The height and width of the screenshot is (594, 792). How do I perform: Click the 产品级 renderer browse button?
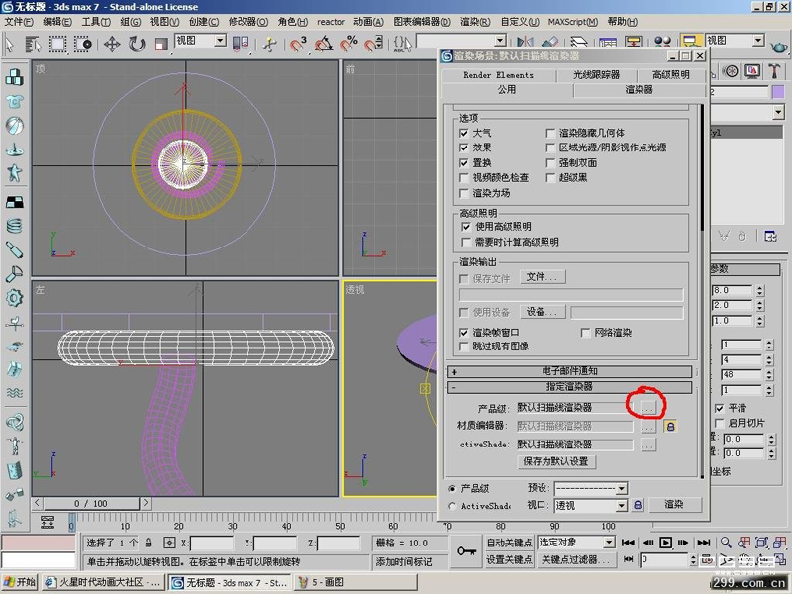(x=647, y=407)
